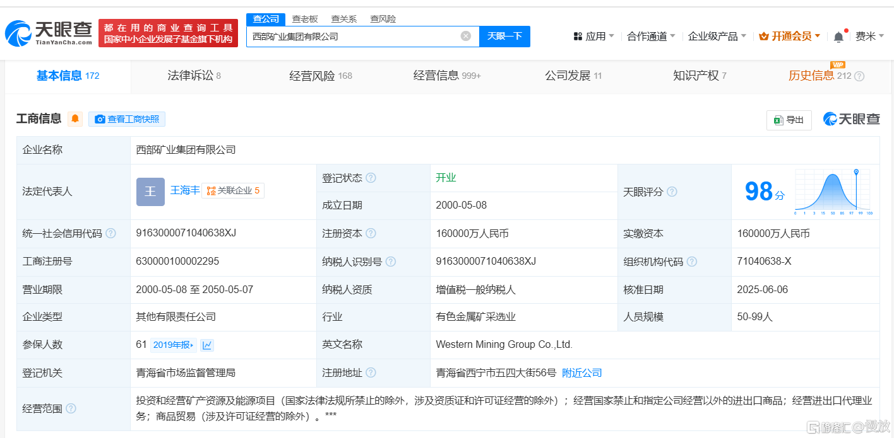The width and height of the screenshot is (894, 438).
Task: Open the 合作通道 dropdown
Action: tap(651, 37)
